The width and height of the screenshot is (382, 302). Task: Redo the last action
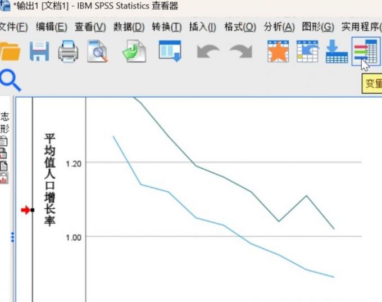(x=241, y=51)
